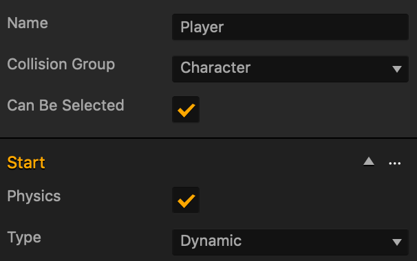Click the Player text in the Name field

coord(202,27)
